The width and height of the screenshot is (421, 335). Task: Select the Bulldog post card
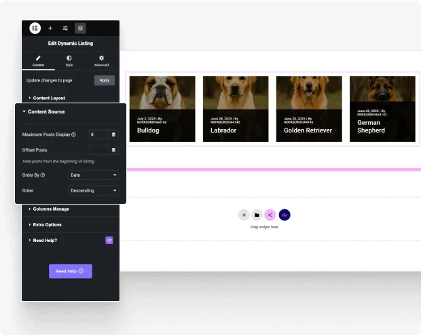pyautogui.click(x=162, y=109)
